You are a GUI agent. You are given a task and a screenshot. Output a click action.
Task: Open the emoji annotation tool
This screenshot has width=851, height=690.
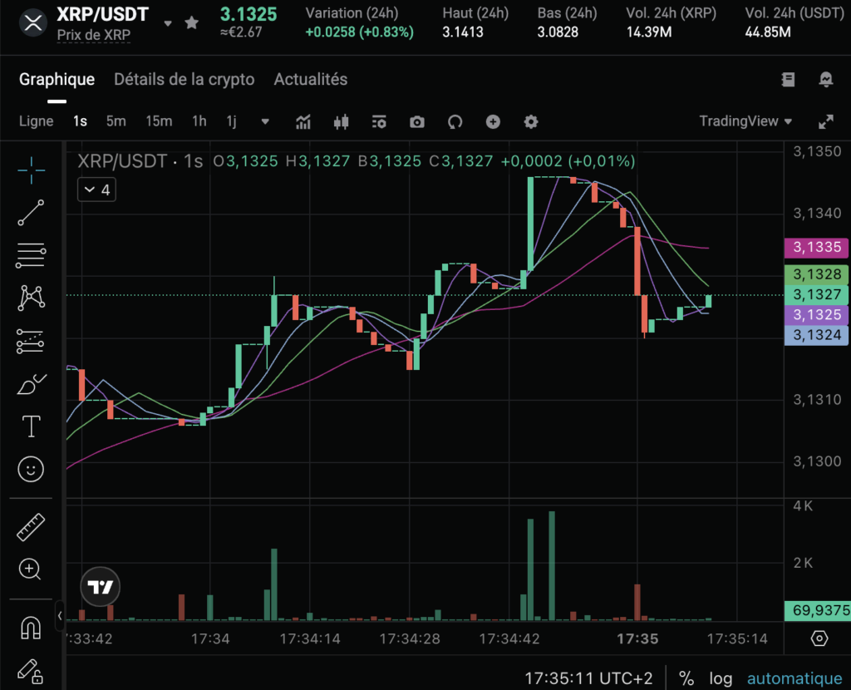[31, 470]
